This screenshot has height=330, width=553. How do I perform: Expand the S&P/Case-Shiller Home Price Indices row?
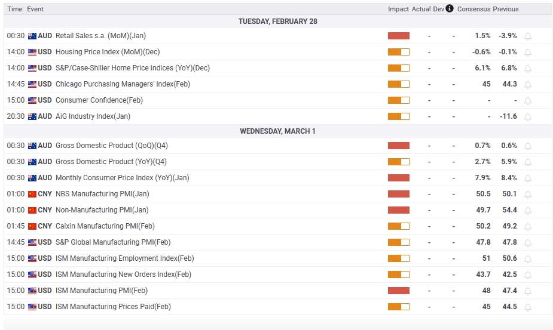pos(132,68)
